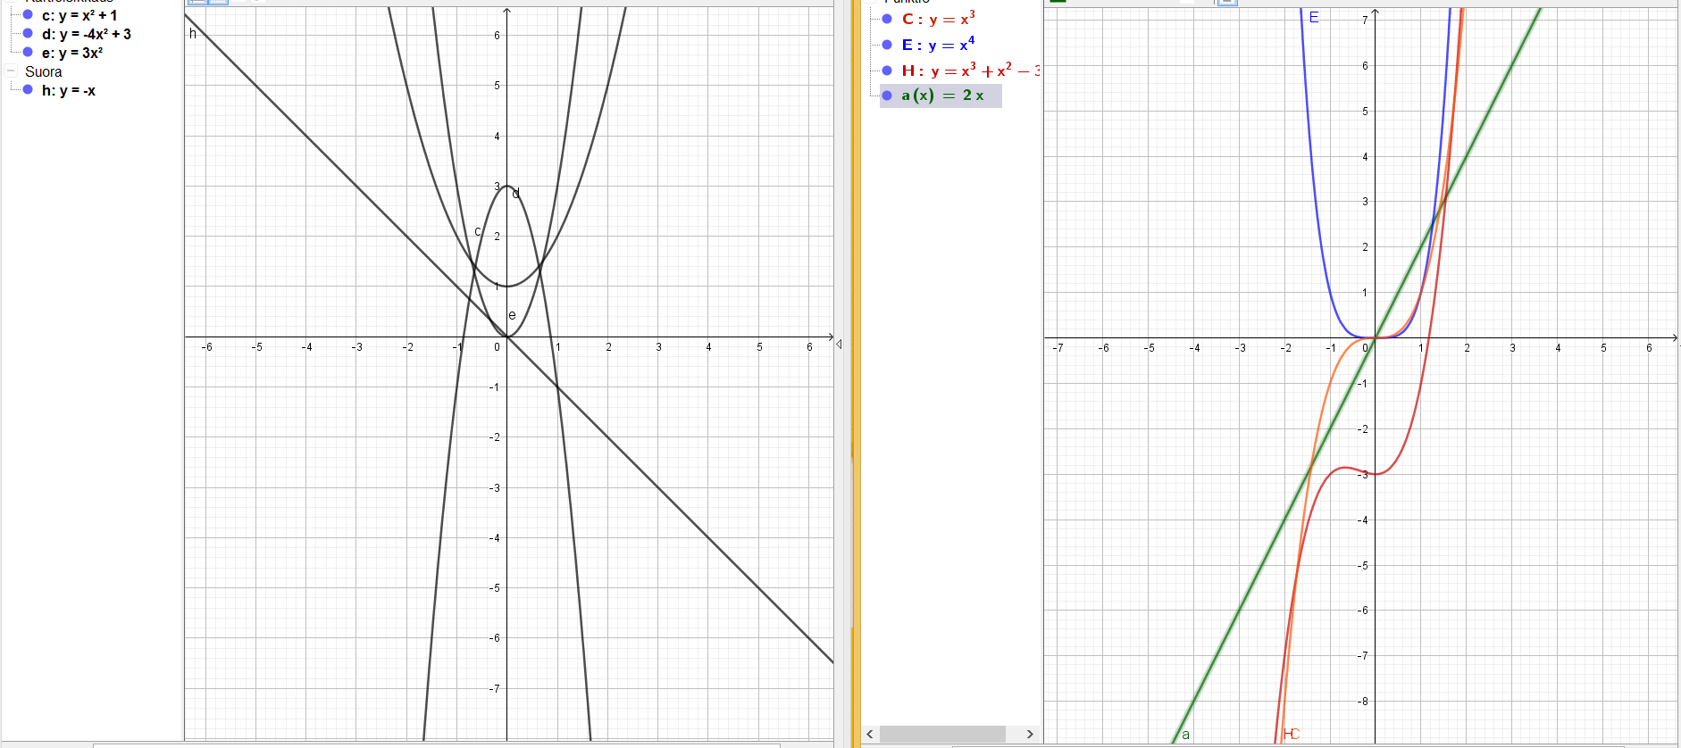Viewport: 1681px width, 748px height.
Task: Select the Suora category label
Action: 44,71
